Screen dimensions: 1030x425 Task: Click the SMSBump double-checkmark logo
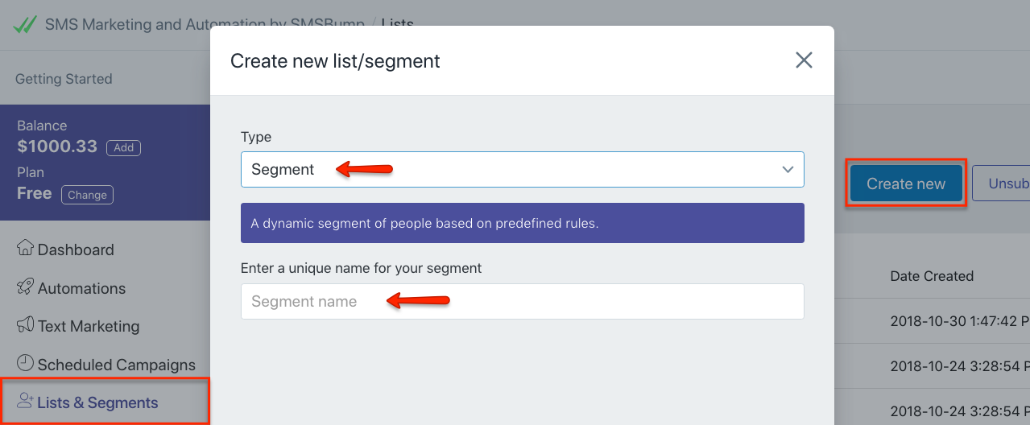click(x=25, y=24)
